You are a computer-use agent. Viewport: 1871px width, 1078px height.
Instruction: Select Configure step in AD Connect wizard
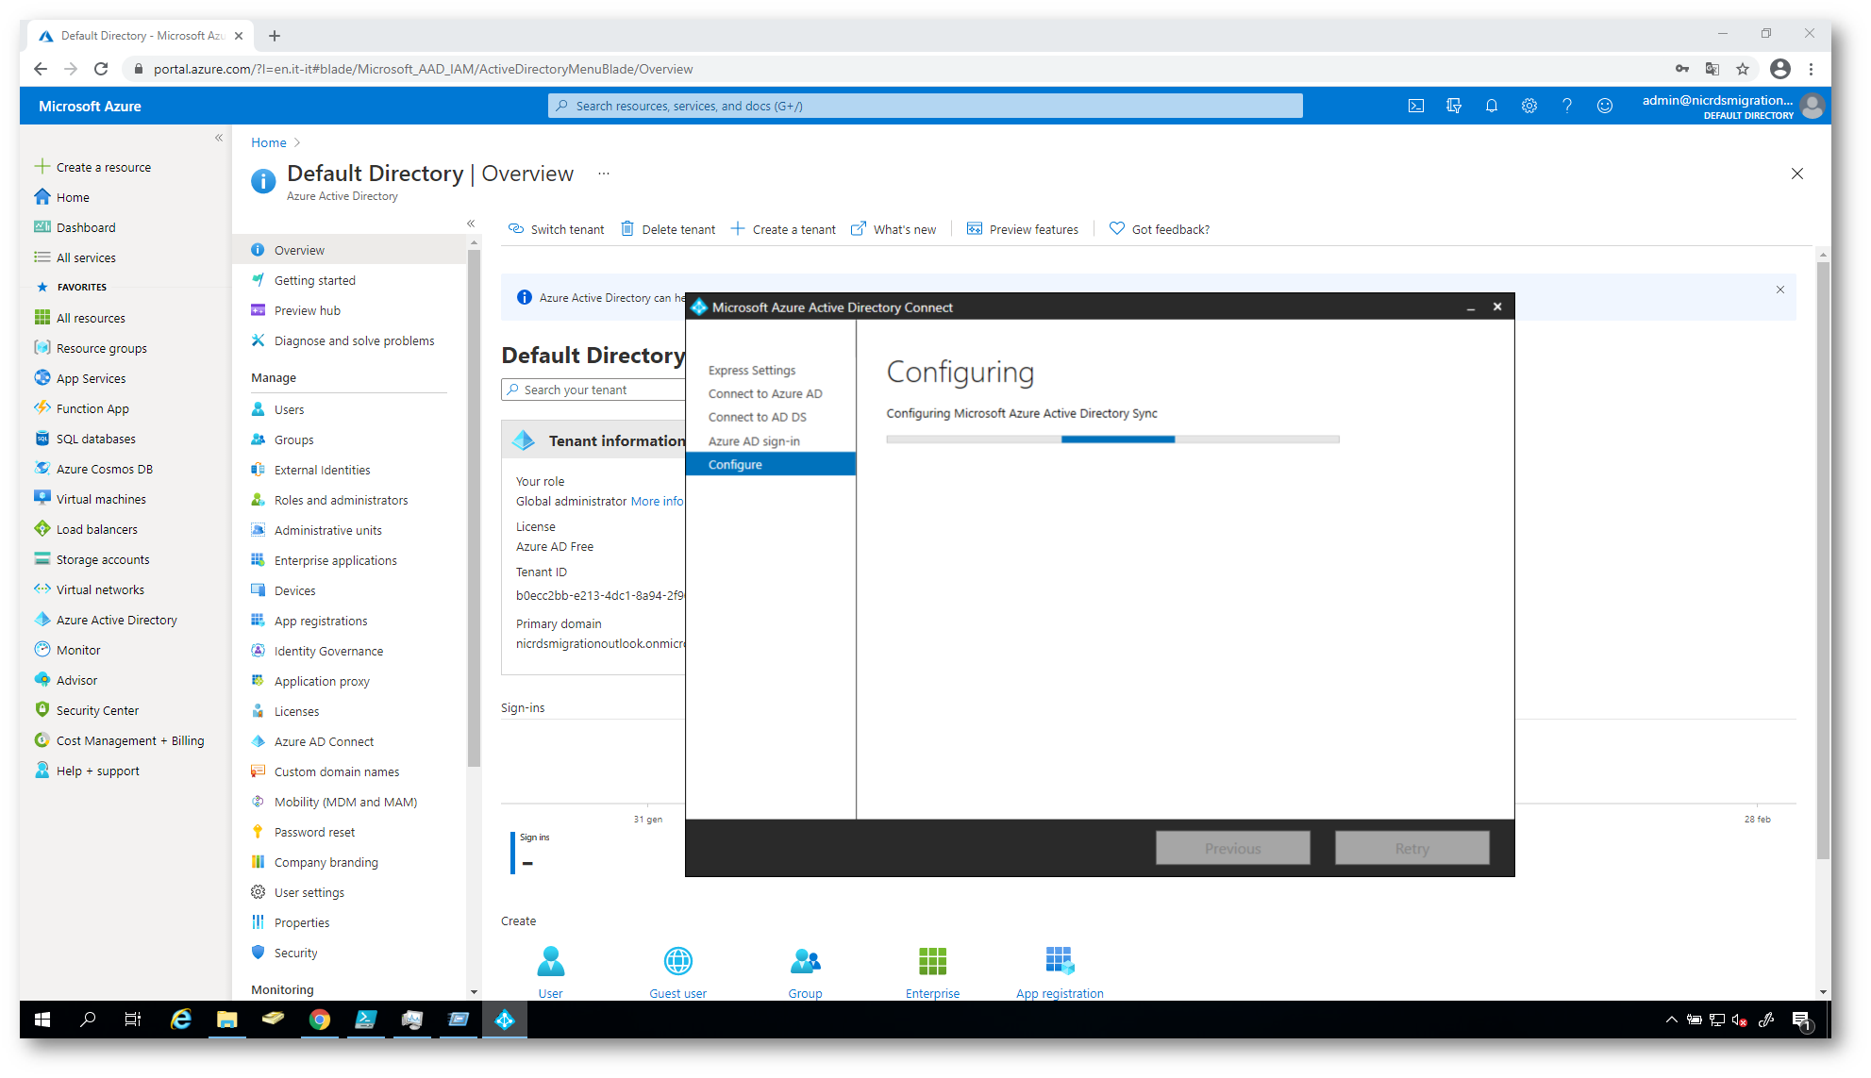tap(771, 464)
